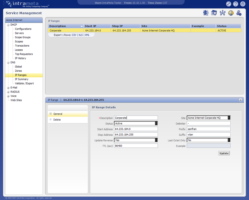Sort by Start IP column header
This screenshot has height=200, width=249.
pyautogui.click(x=97, y=26)
